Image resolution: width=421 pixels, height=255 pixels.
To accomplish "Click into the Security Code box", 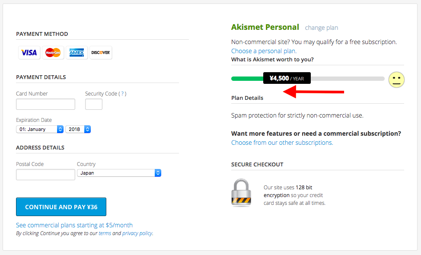I will click(x=94, y=104).
